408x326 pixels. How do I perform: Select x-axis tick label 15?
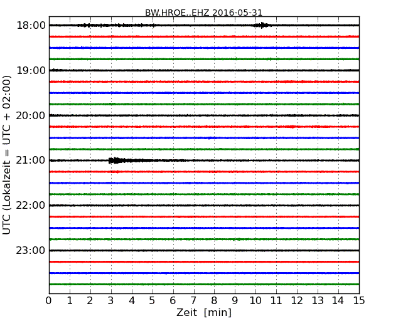tap(359, 301)
